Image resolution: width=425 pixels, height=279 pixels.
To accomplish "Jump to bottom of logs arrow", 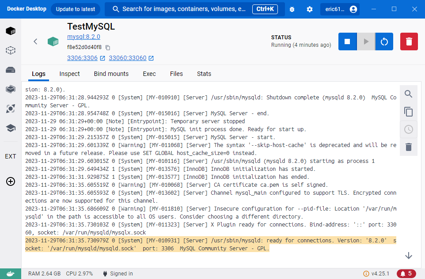I will coord(409,256).
